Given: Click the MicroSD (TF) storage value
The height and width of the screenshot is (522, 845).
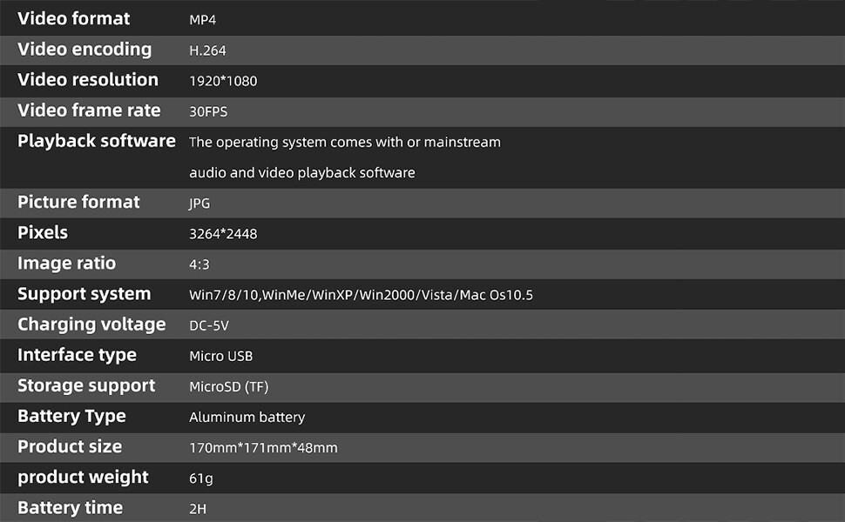Looking at the screenshot, I should pos(228,387).
